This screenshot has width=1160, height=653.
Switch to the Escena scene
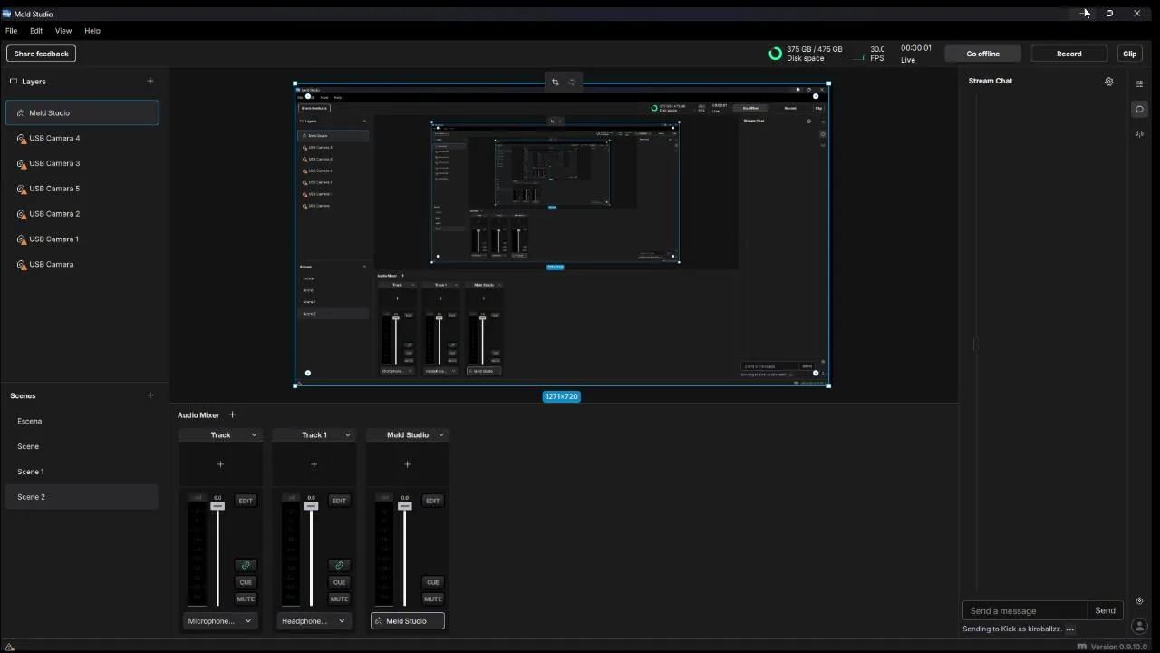tap(82, 421)
